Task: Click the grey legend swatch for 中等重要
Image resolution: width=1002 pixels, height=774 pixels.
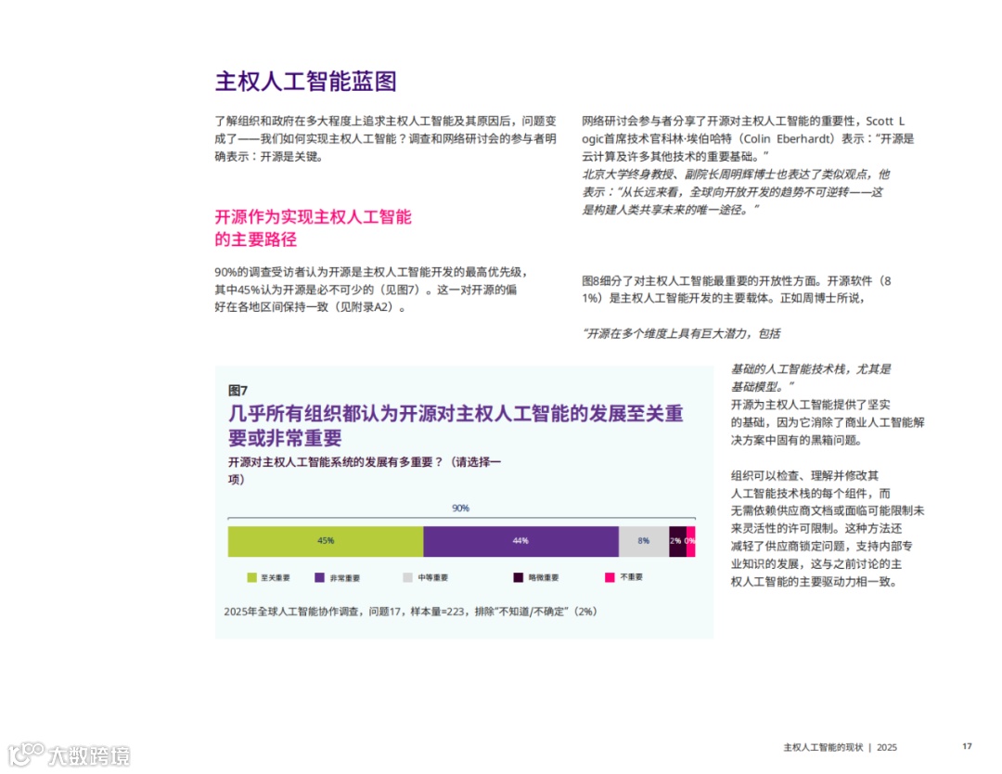Action: click(407, 578)
